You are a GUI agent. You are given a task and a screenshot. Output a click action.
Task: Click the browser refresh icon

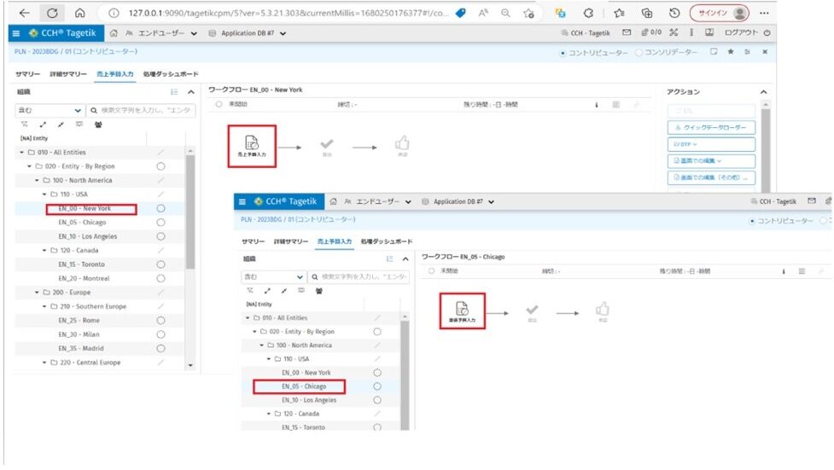[x=52, y=13]
